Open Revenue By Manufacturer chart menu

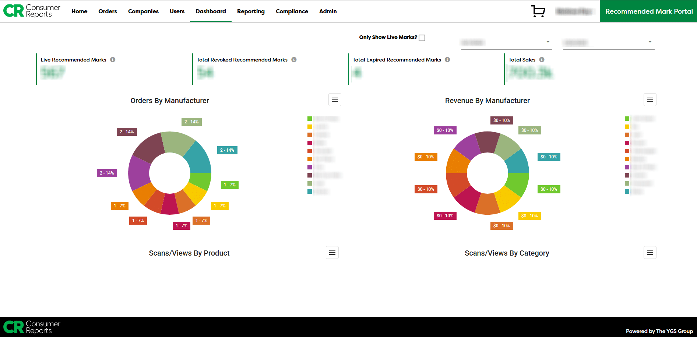tap(650, 100)
